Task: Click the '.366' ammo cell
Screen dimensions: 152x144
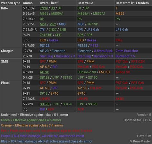Action: point(26,40)
